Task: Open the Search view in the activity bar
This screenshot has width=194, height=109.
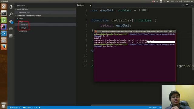Action: click(x=11, y=14)
